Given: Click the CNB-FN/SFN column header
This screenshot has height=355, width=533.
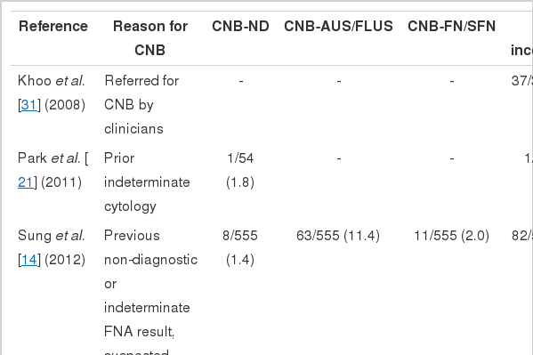Looking at the screenshot, I should coord(452,26).
